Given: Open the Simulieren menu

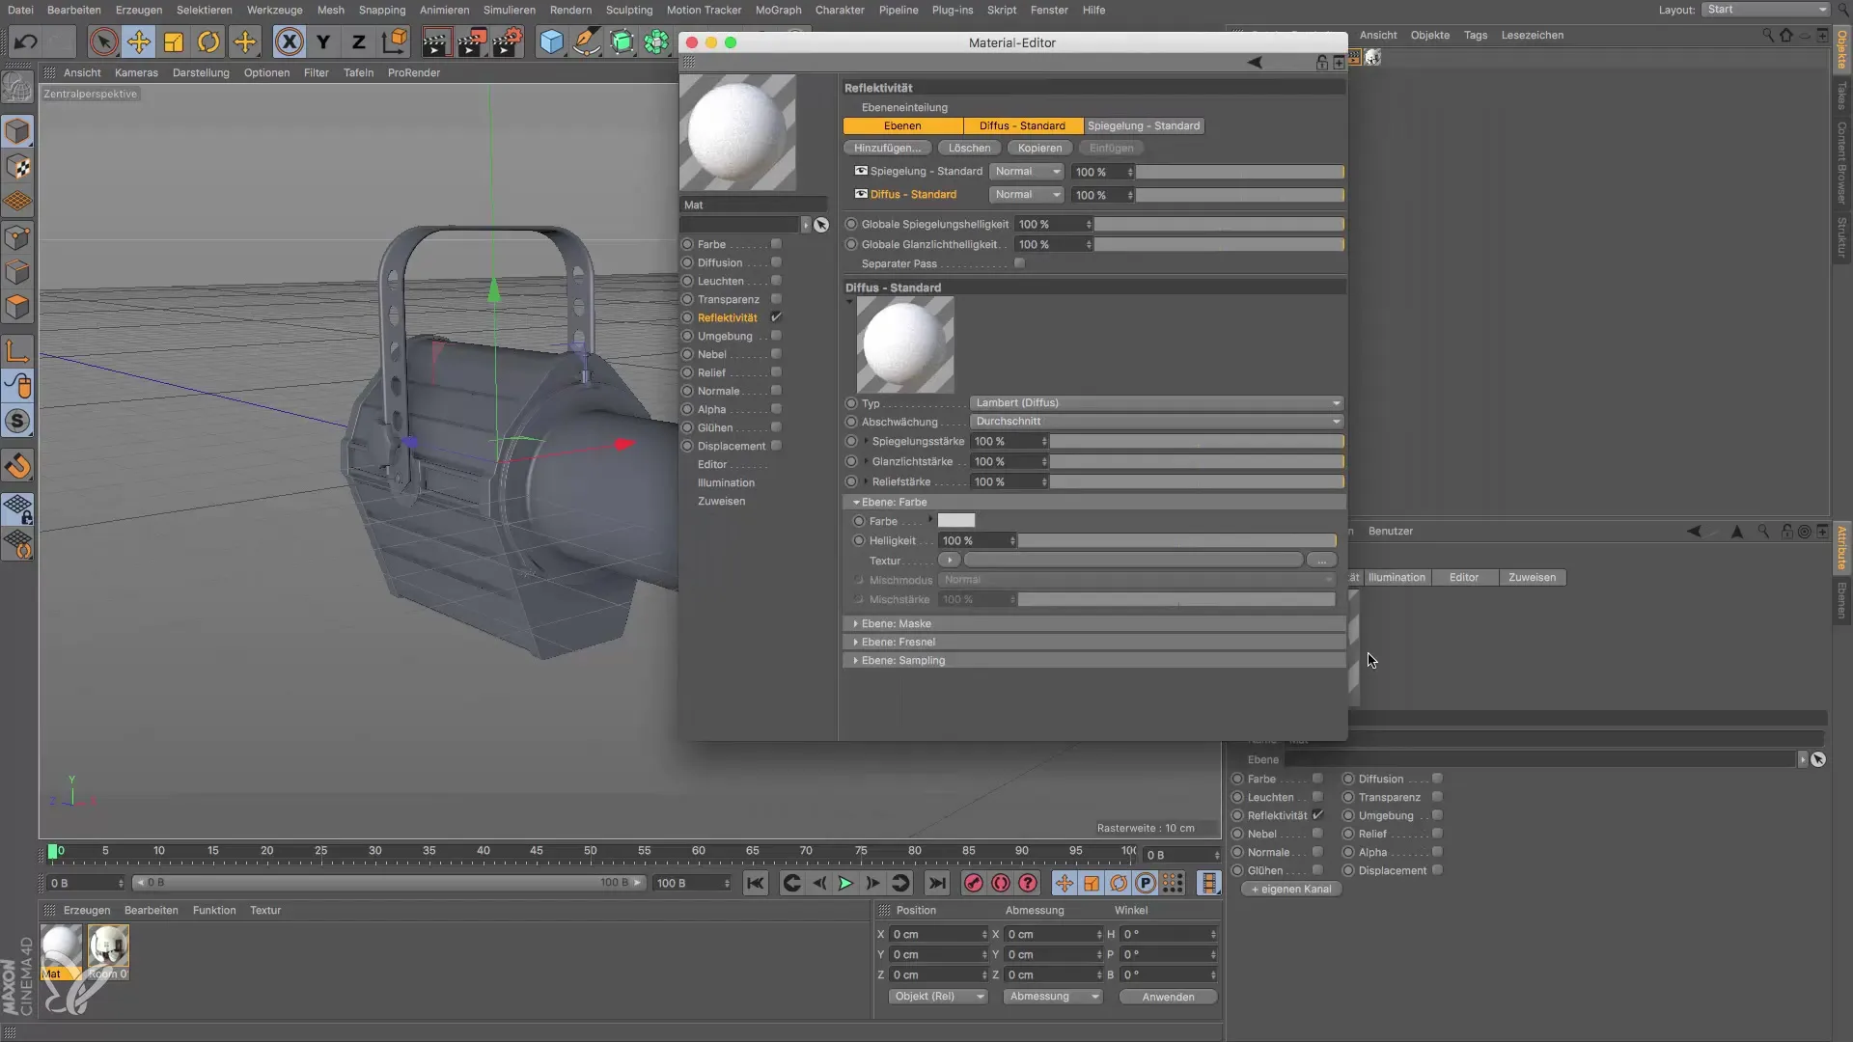Looking at the screenshot, I should pos(509,10).
